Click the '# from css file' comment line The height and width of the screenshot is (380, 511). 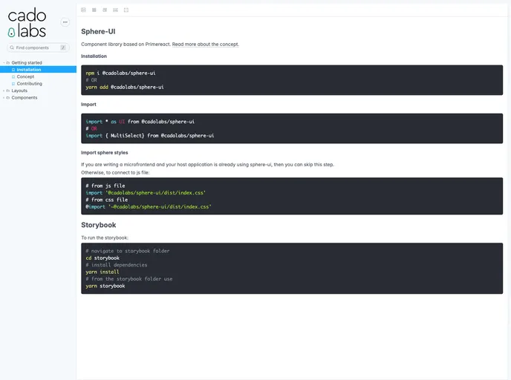pyautogui.click(x=106, y=200)
